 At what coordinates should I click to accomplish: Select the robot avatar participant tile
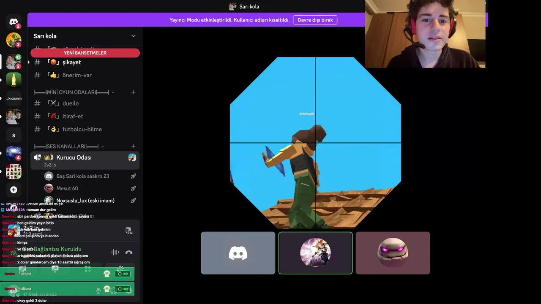393,253
